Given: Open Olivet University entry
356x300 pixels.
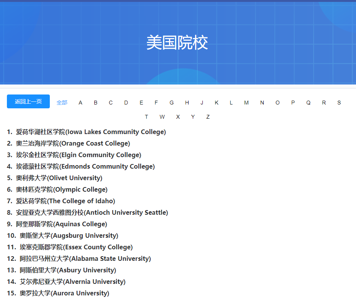Looking at the screenshot, I should click(x=59, y=178).
